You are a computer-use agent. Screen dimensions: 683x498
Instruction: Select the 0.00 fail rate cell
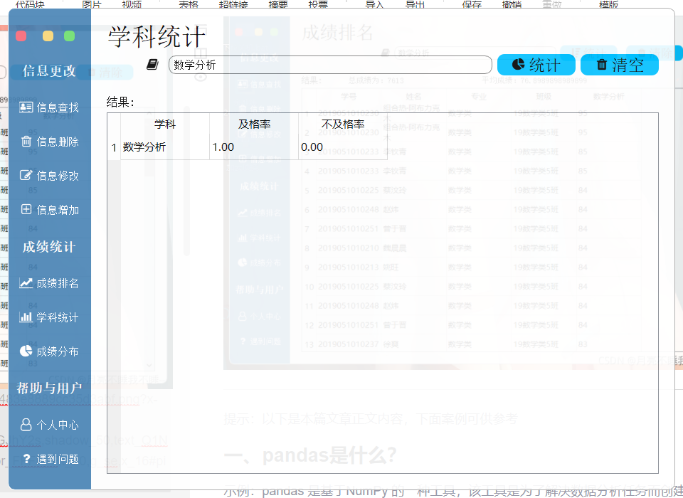tap(343, 147)
